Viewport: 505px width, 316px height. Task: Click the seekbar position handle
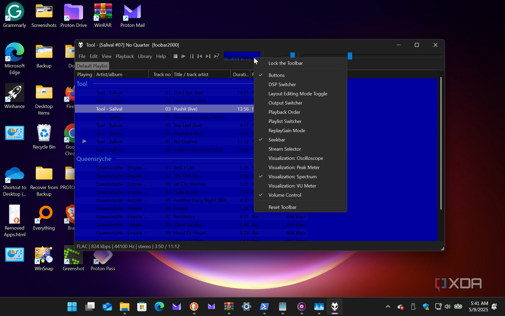click(350, 56)
